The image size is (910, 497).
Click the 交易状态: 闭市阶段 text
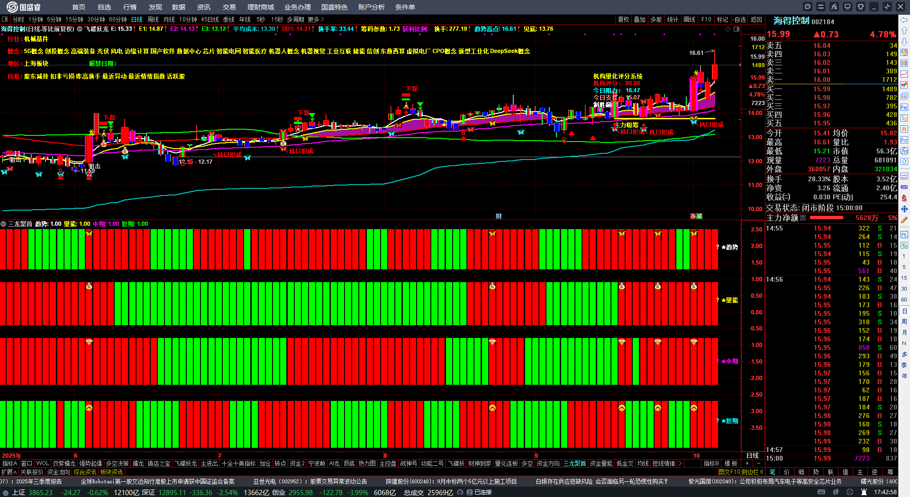800,208
